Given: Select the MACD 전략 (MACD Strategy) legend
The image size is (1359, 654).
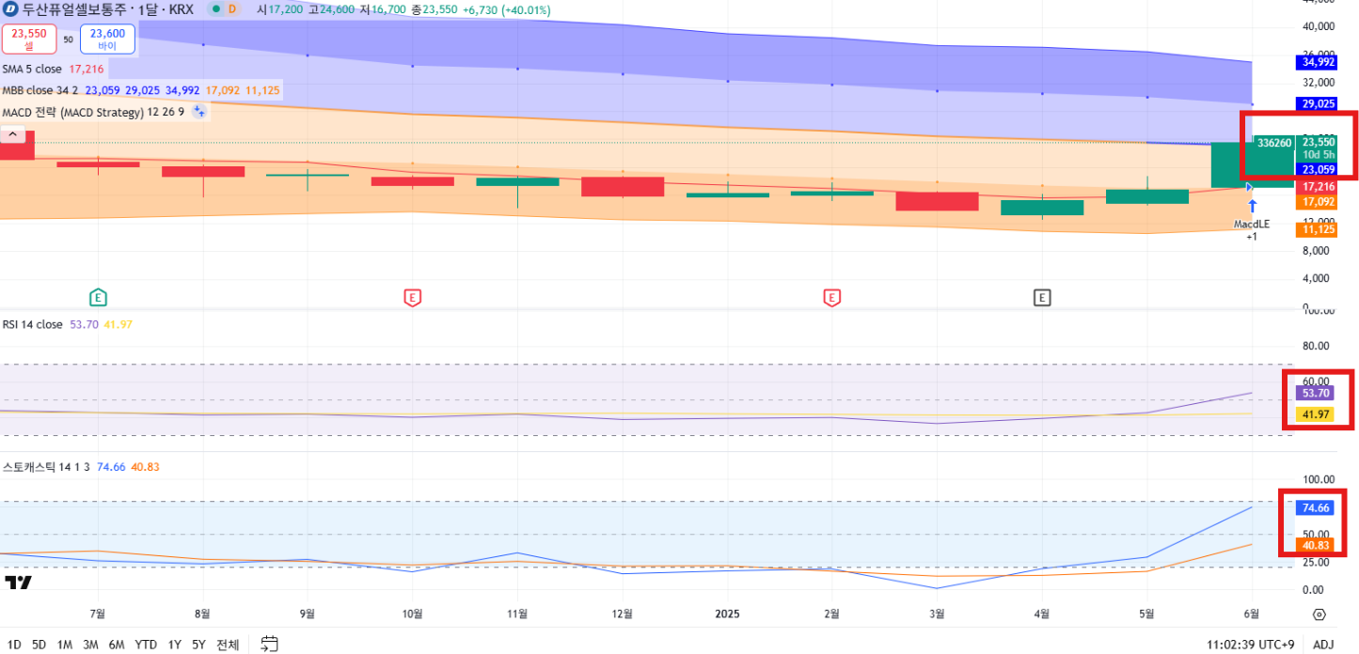Looking at the screenshot, I should click(x=93, y=112).
